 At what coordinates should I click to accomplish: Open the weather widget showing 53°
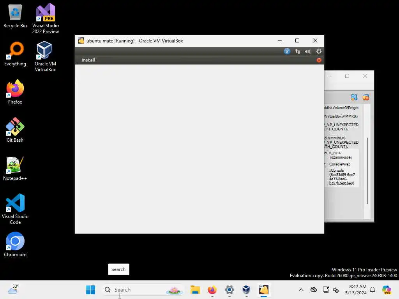13,290
